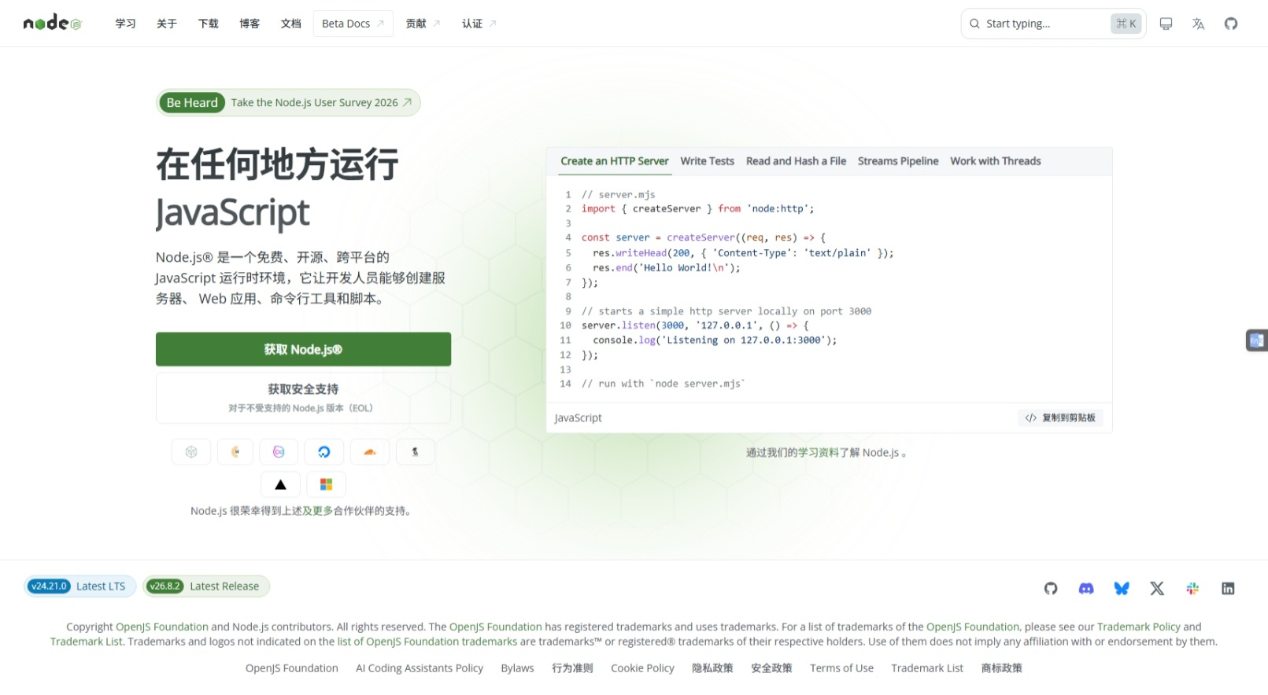The width and height of the screenshot is (1268, 695).
Task: Click the JavaScript language label below the code
Action: click(578, 418)
